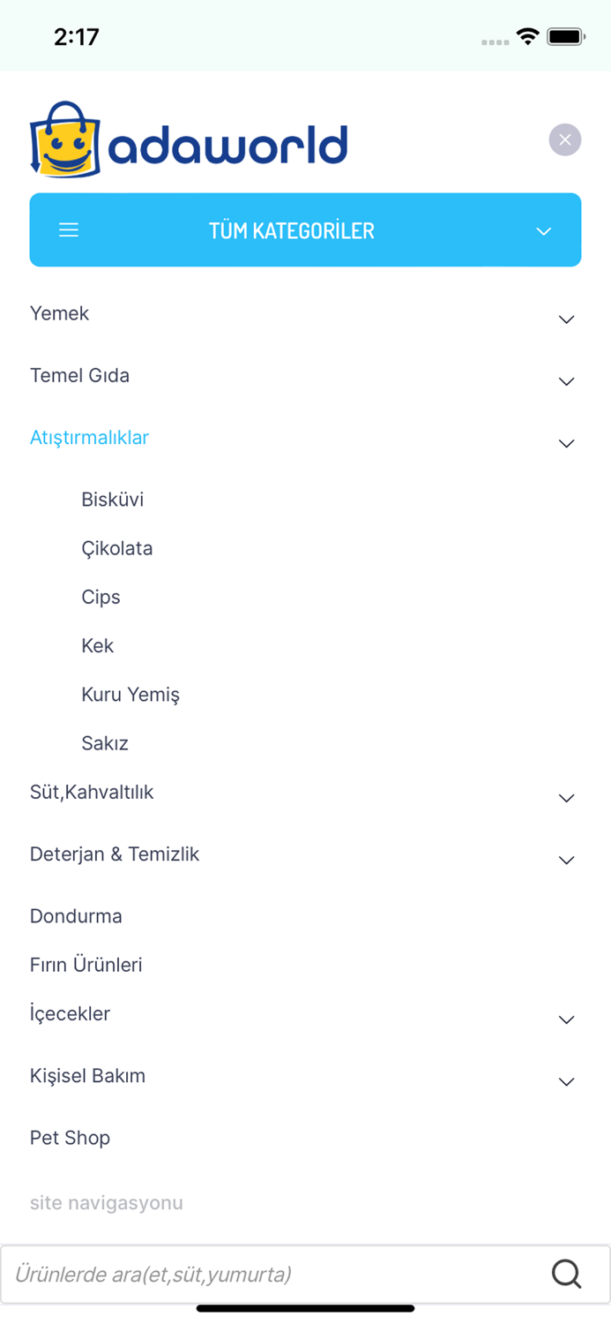This screenshot has width=611, height=1324.
Task: Expand the Kişisel Bakım arrow
Action: point(567,1081)
